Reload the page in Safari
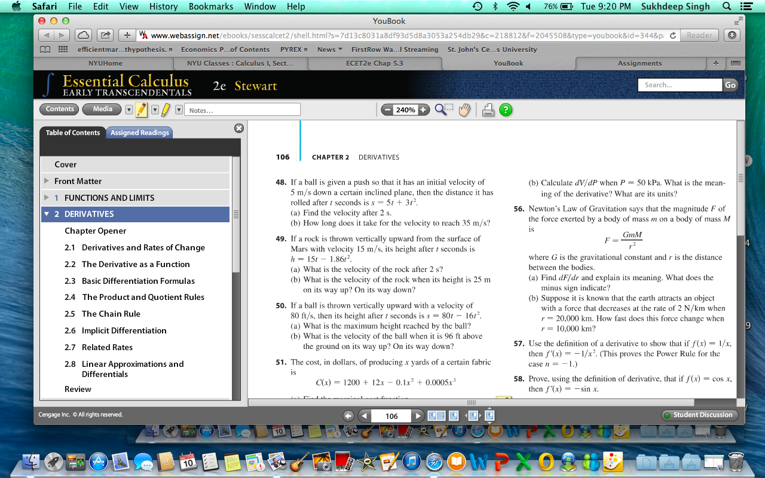The image size is (765, 478). [x=673, y=35]
